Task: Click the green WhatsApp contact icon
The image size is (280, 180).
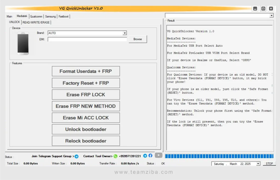Action: pyautogui.click(x=115, y=156)
